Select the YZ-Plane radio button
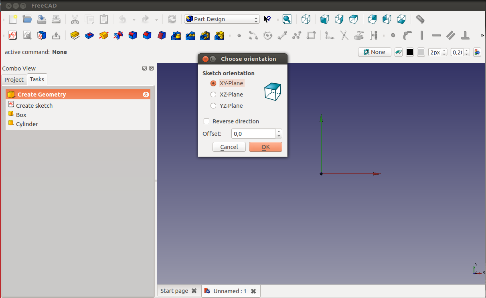 (213, 106)
